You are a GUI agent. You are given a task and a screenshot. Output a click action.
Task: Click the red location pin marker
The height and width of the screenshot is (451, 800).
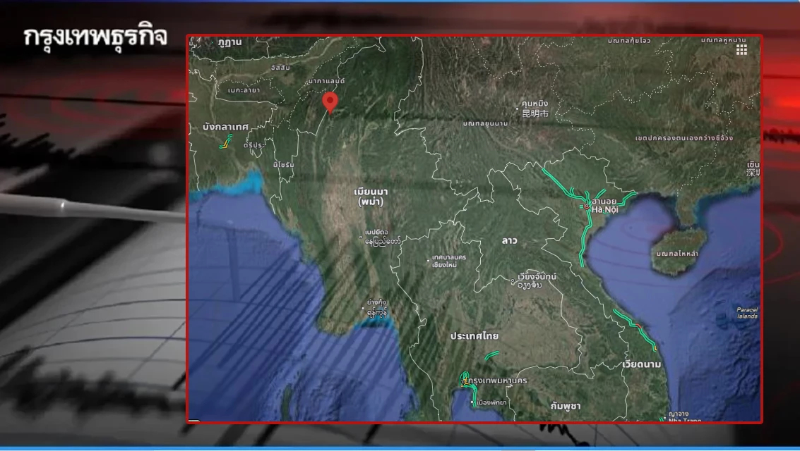pos(329,101)
